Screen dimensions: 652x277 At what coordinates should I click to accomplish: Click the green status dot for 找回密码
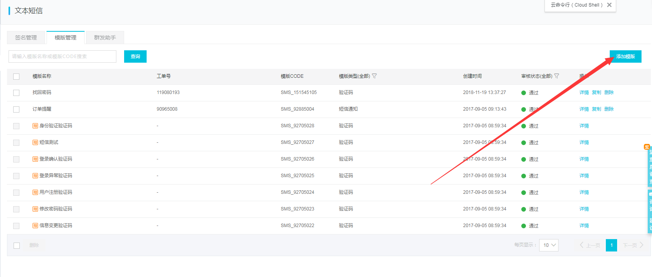pyautogui.click(x=524, y=93)
